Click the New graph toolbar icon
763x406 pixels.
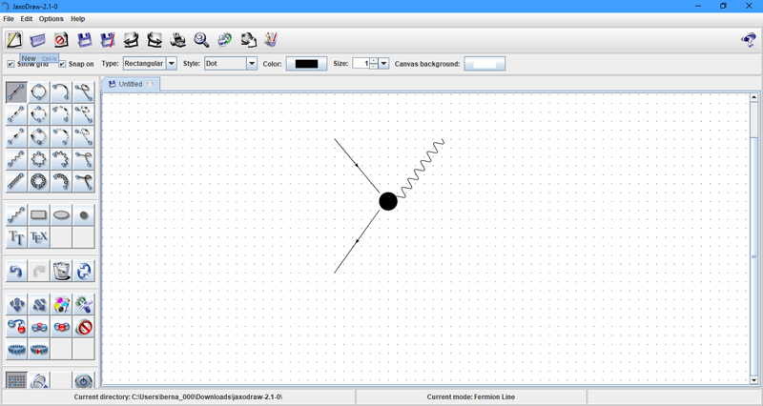pos(13,40)
